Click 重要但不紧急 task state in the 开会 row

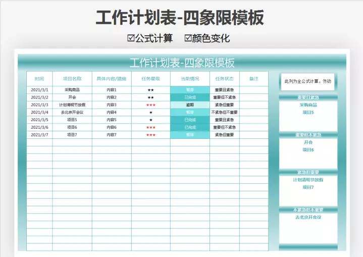(224, 97)
